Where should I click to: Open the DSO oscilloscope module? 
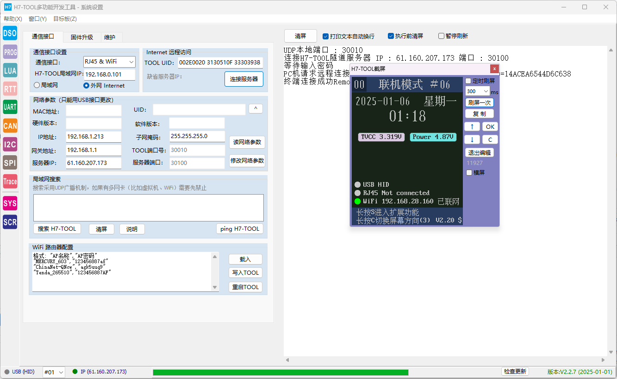point(10,33)
